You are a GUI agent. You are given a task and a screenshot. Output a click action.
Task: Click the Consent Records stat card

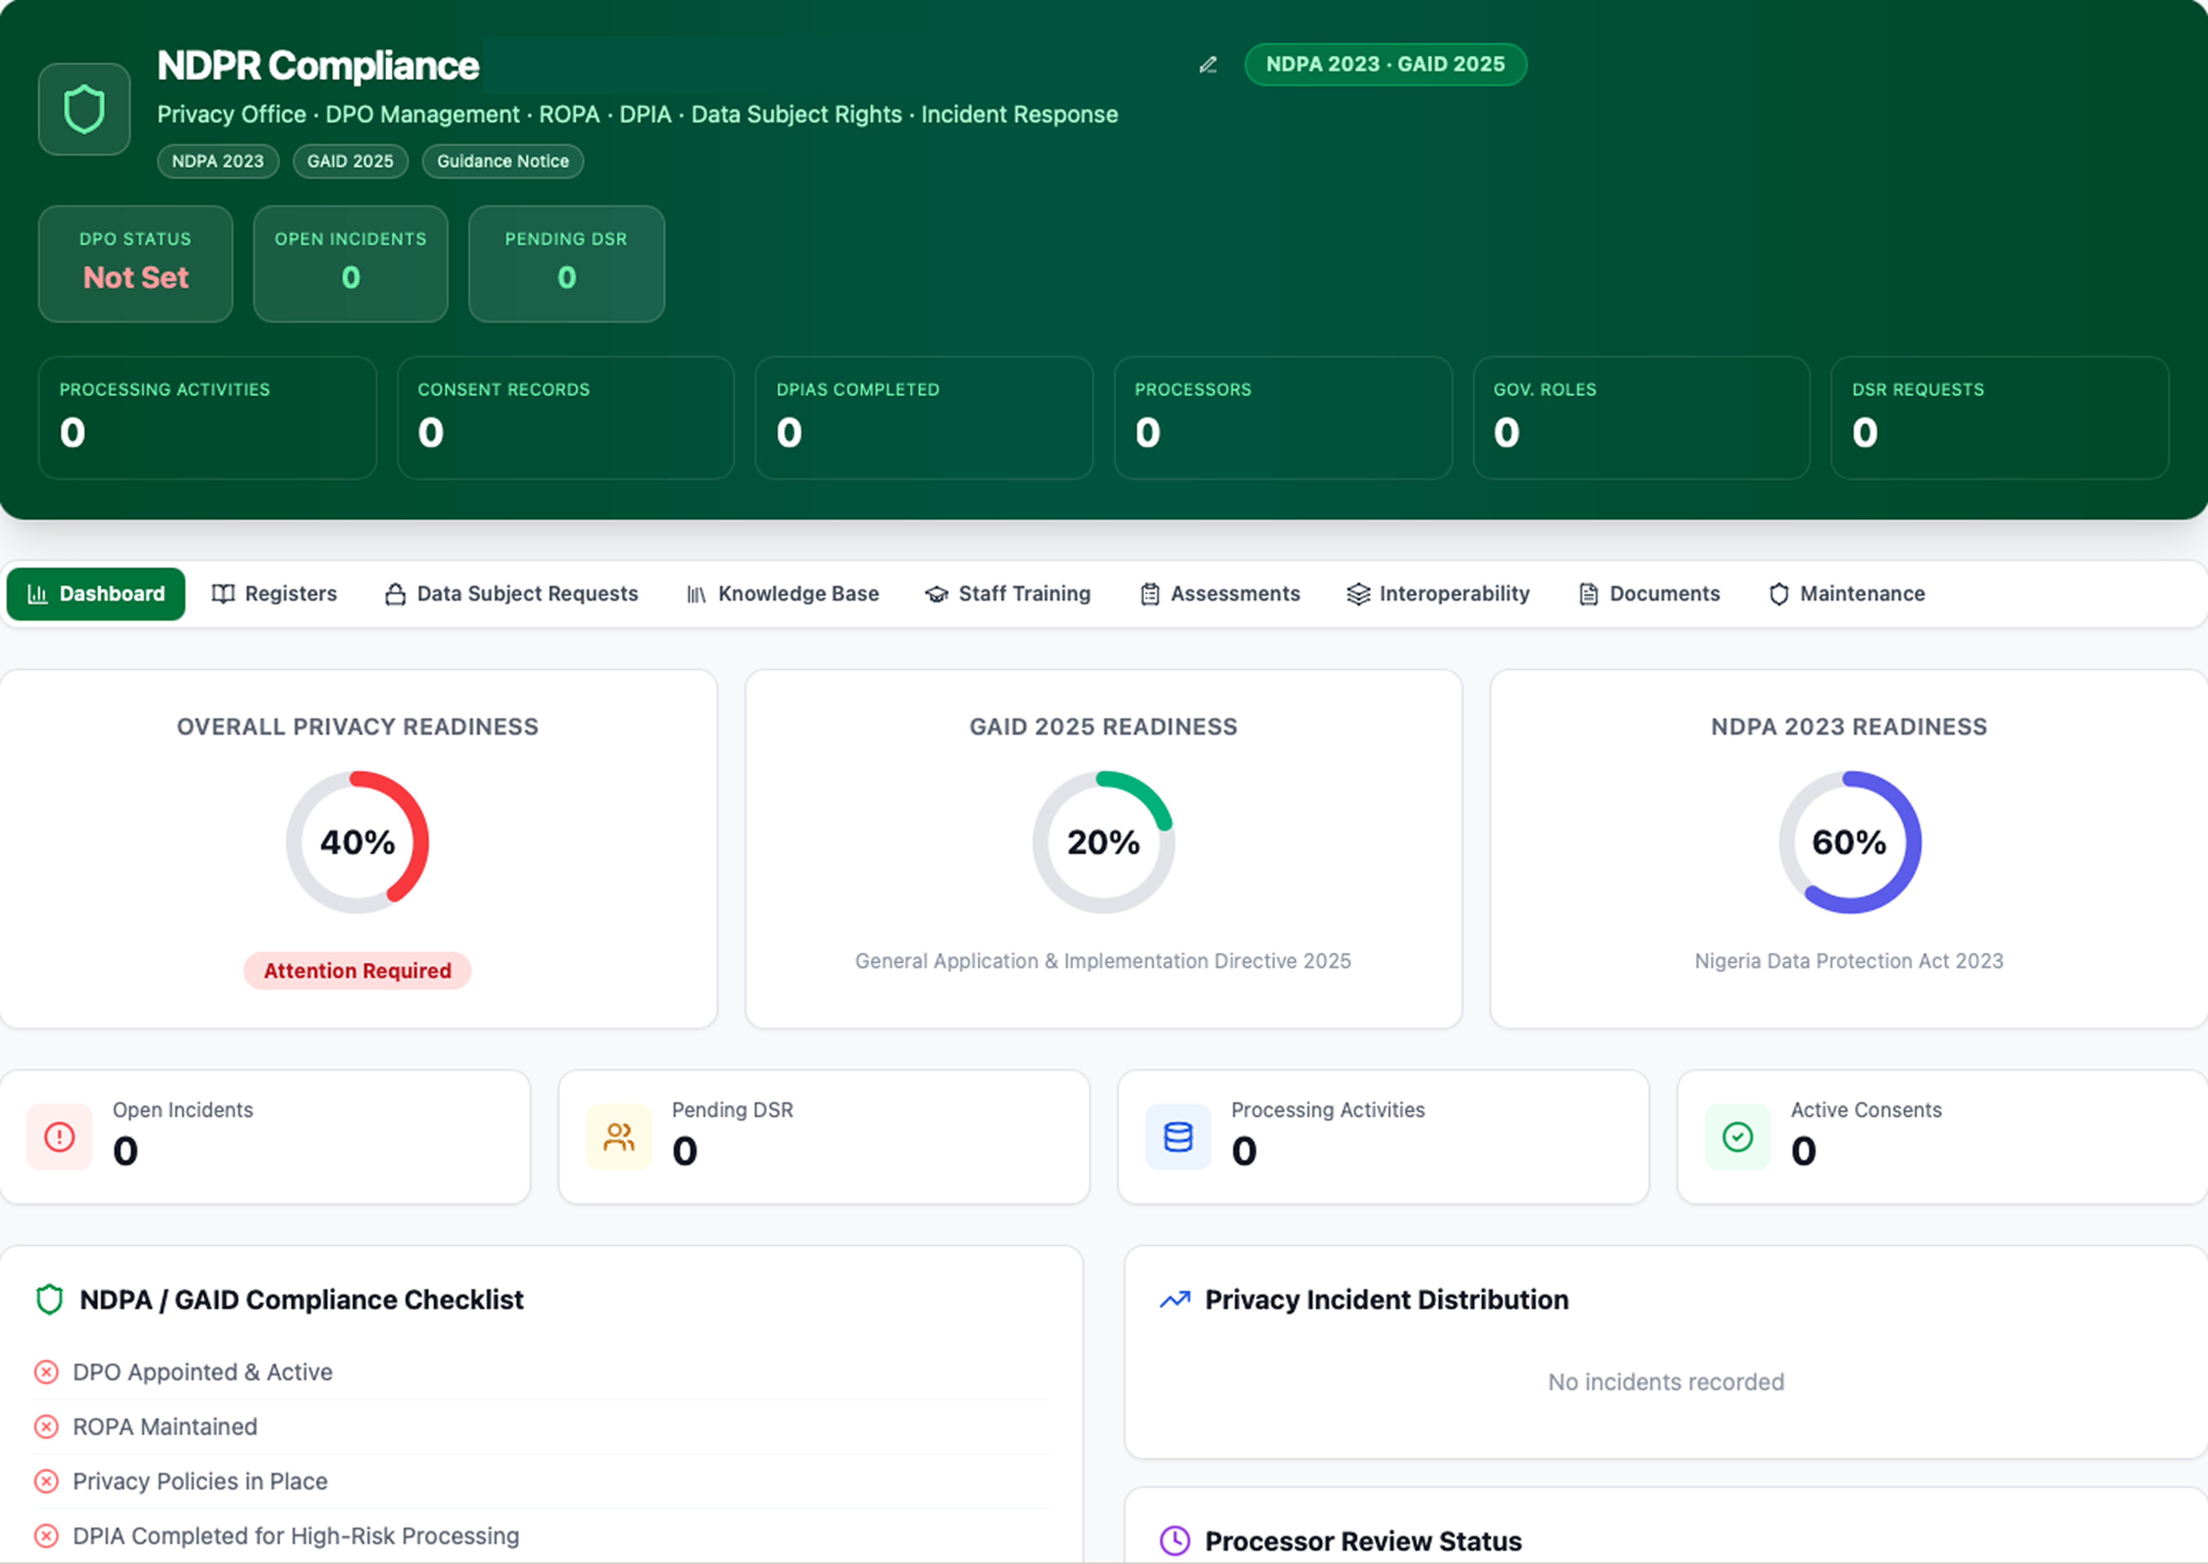(x=566, y=417)
